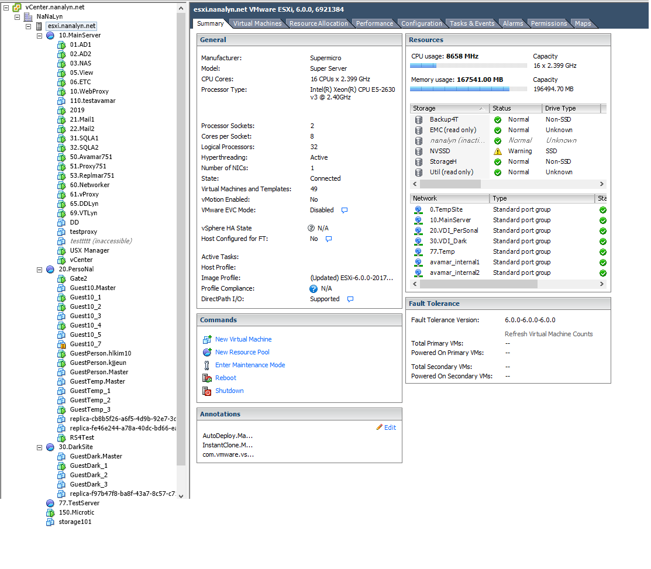The height and width of the screenshot is (569, 651).
Task: Switch to the Maps tab
Action: click(583, 23)
